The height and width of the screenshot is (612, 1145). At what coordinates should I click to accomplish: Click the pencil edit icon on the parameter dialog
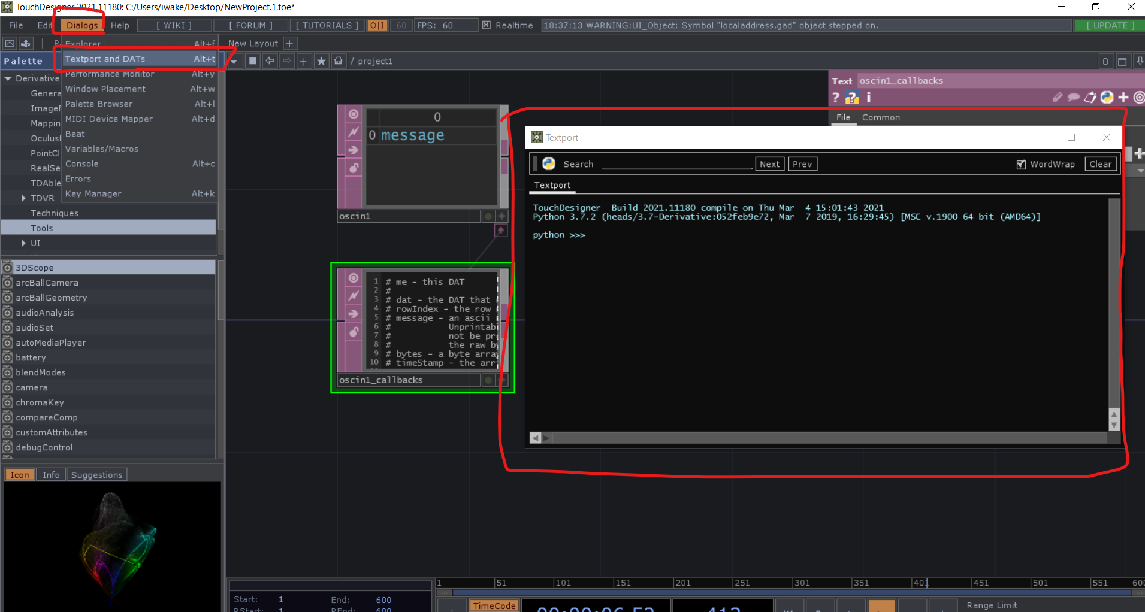point(1058,98)
